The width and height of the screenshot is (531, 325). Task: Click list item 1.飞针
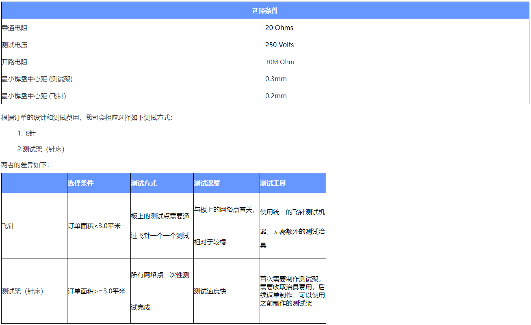(x=26, y=133)
